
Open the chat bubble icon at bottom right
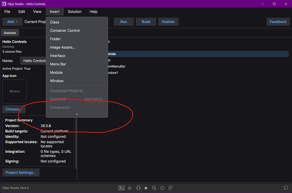click(x=286, y=188)
